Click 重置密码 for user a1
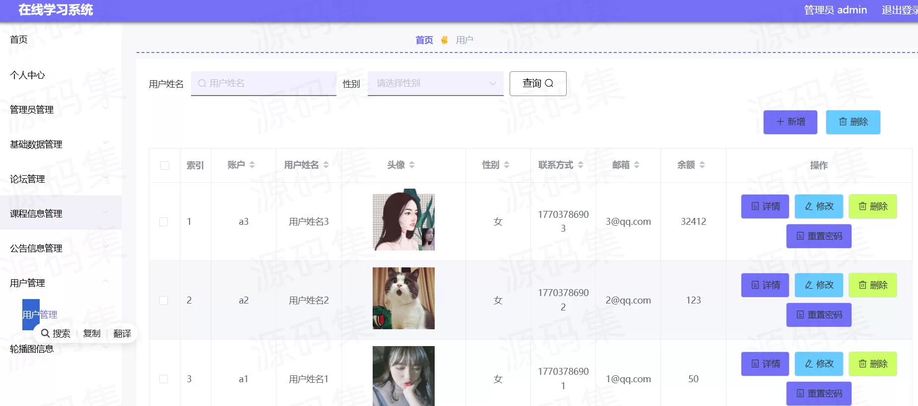 819,394
